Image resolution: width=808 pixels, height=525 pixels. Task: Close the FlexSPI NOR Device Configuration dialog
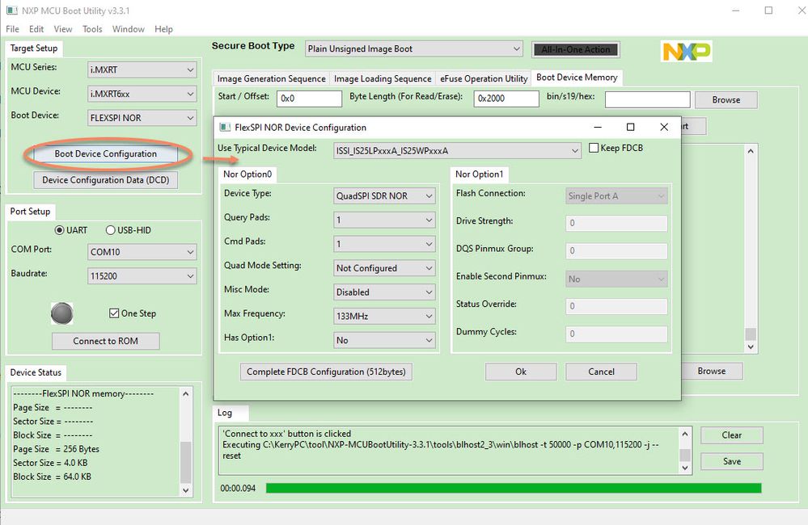click(x=664, y=127)
